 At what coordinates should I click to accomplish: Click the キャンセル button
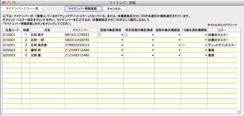[114, 9]
